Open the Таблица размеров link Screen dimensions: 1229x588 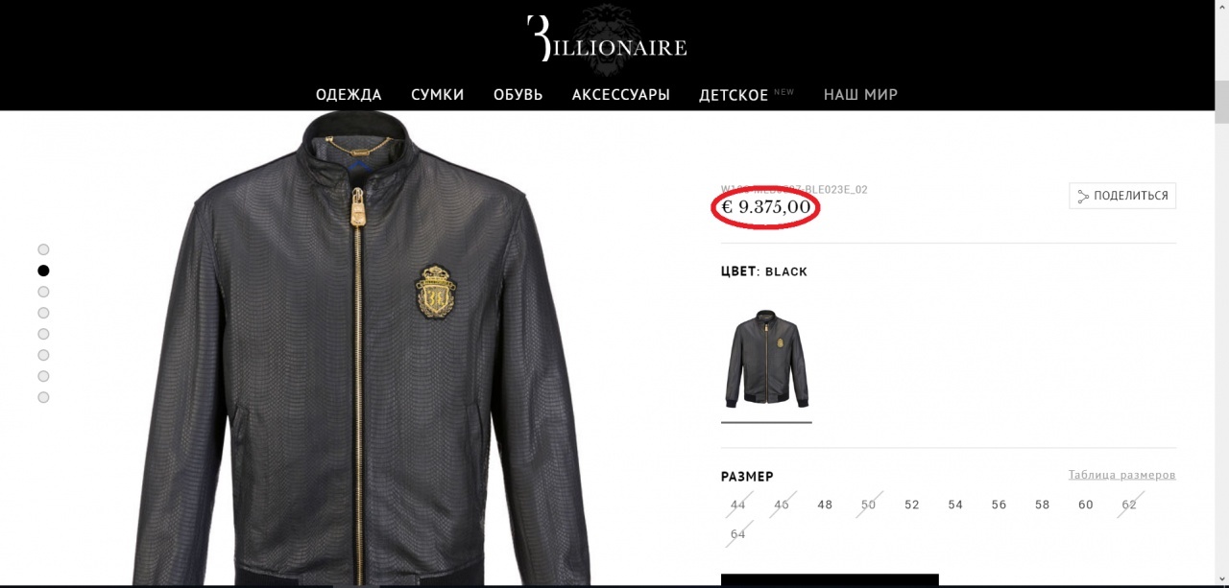(1121, 475)
